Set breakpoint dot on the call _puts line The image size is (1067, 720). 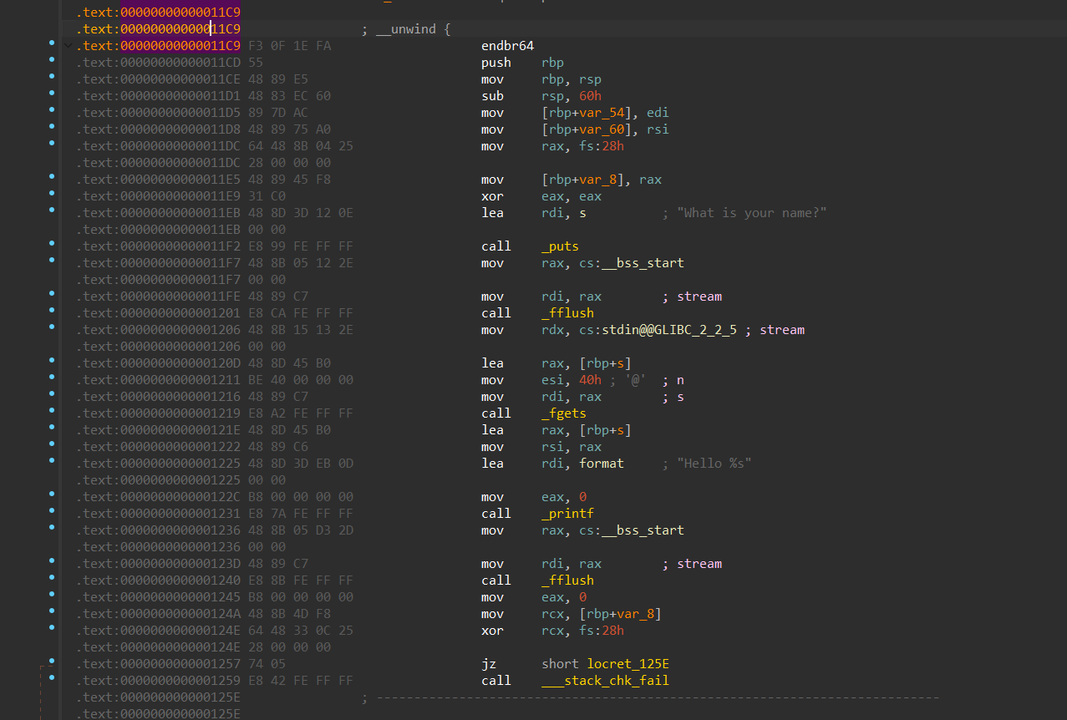pyautogui.click(x=52, y=243)
